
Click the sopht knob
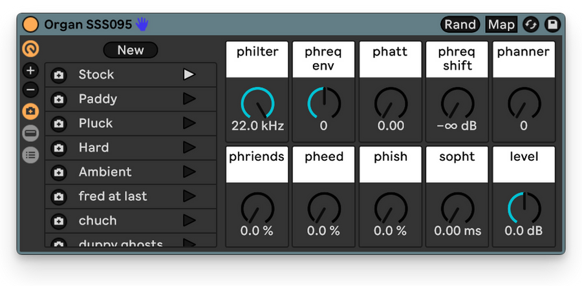coord(457,209)
